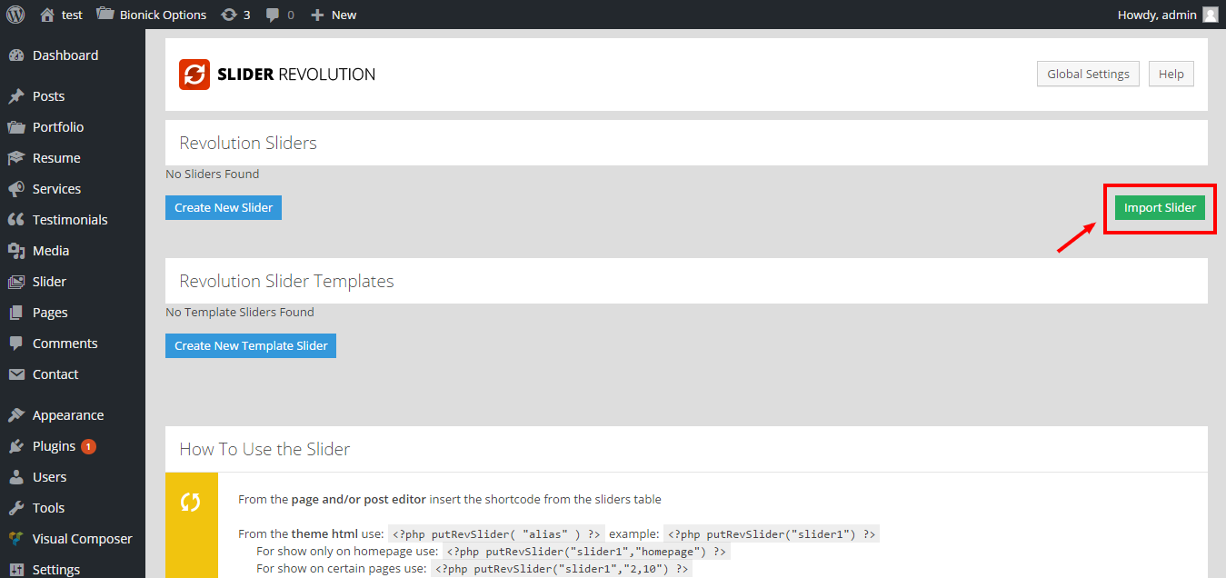This screenshot has height=578, width=1226.
Task: Click the Appearance paintbrush icon
Action: (x=16, y=415)
